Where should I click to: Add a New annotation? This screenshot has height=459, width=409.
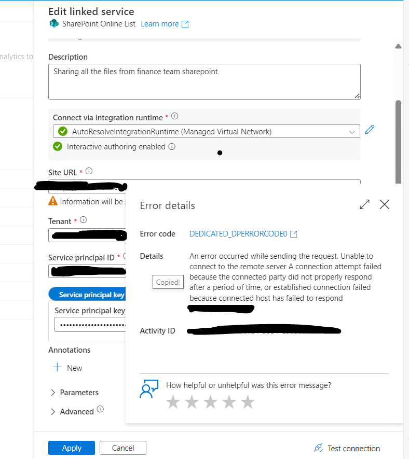[x=67, y=368]
